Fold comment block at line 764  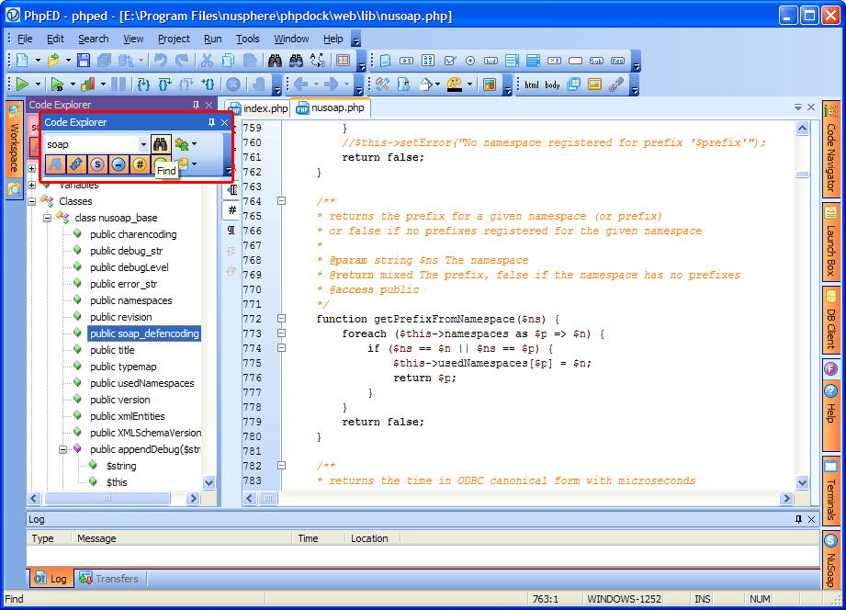pos(281,201)
